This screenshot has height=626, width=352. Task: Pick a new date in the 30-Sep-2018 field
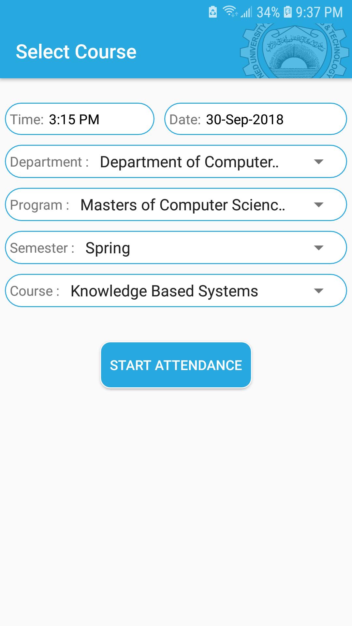click(x=245, y=119)
